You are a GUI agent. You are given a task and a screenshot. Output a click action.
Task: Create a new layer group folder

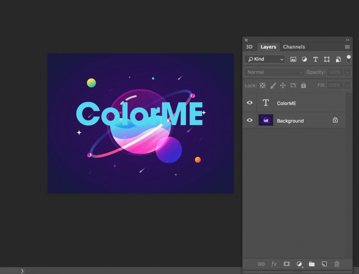(312, 264)
